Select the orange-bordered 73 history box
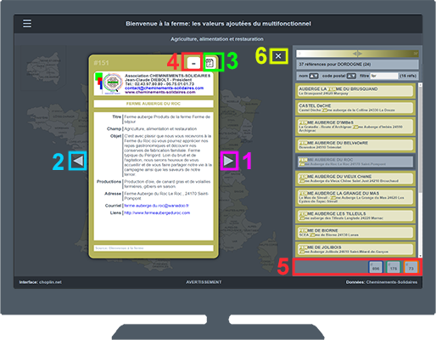Image resolution: width=436 pixels, height=340 pixels. tap(411, 267)
